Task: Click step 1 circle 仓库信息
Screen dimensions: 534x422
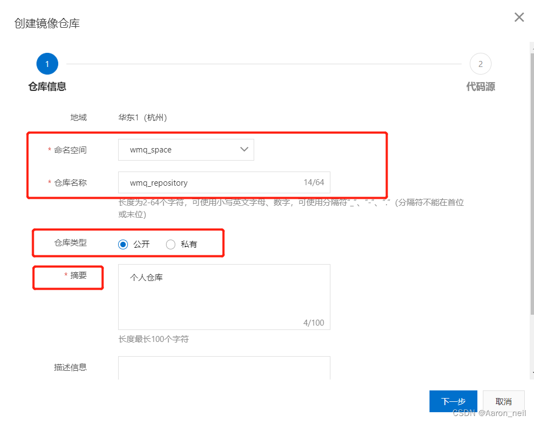Action: click(47, 64)
